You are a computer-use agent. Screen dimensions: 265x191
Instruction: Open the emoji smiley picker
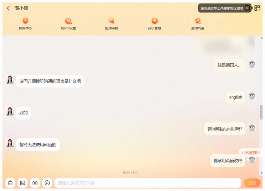pyautogui.click(x=47, y=183)
